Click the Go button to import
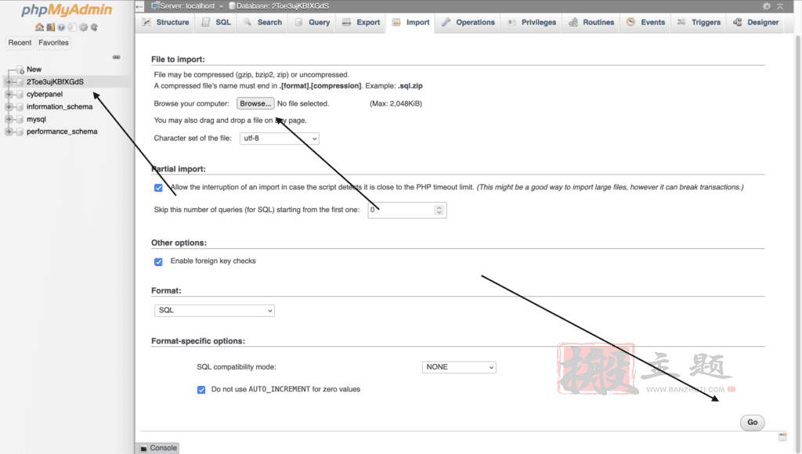The width and height of the screenshot is (802, 454). pos(753,423)
